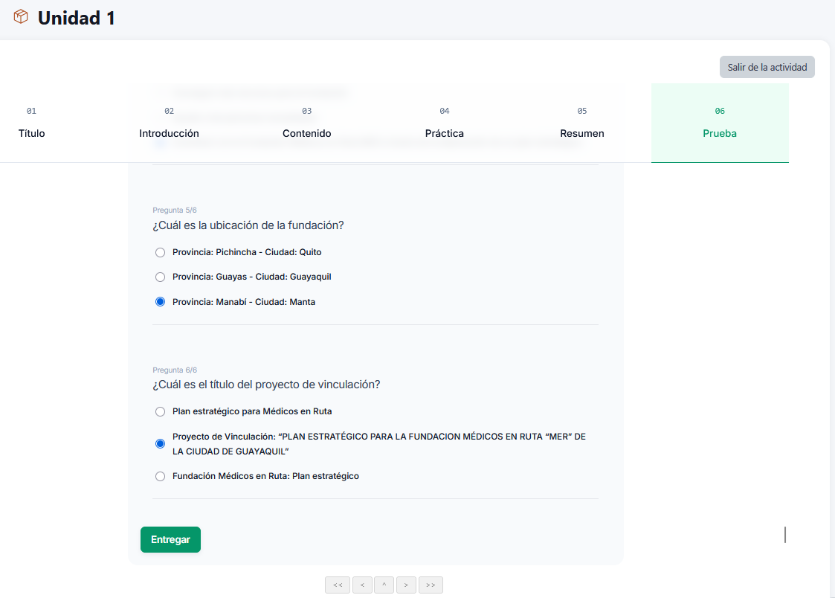Open the 01 Título tab

pos(32,123)
